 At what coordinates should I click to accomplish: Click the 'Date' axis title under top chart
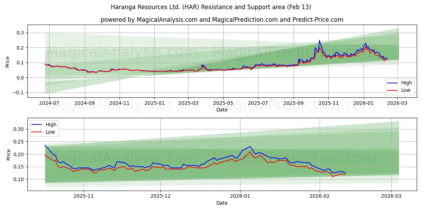(222, 110)
